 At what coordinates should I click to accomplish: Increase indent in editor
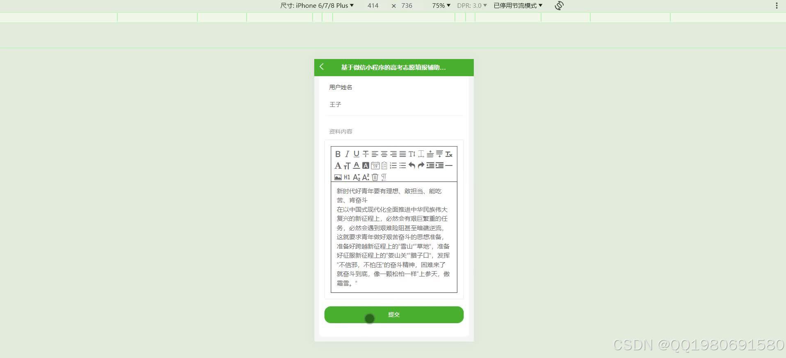pyautogui.click(x=439, y=165)
